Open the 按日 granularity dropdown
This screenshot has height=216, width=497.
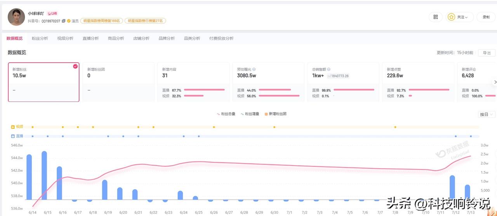[x=487, y=114]
